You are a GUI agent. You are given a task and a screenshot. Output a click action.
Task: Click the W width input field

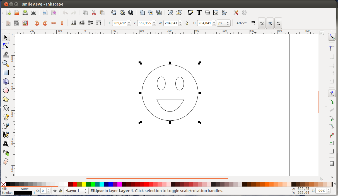tap(171, 23)
